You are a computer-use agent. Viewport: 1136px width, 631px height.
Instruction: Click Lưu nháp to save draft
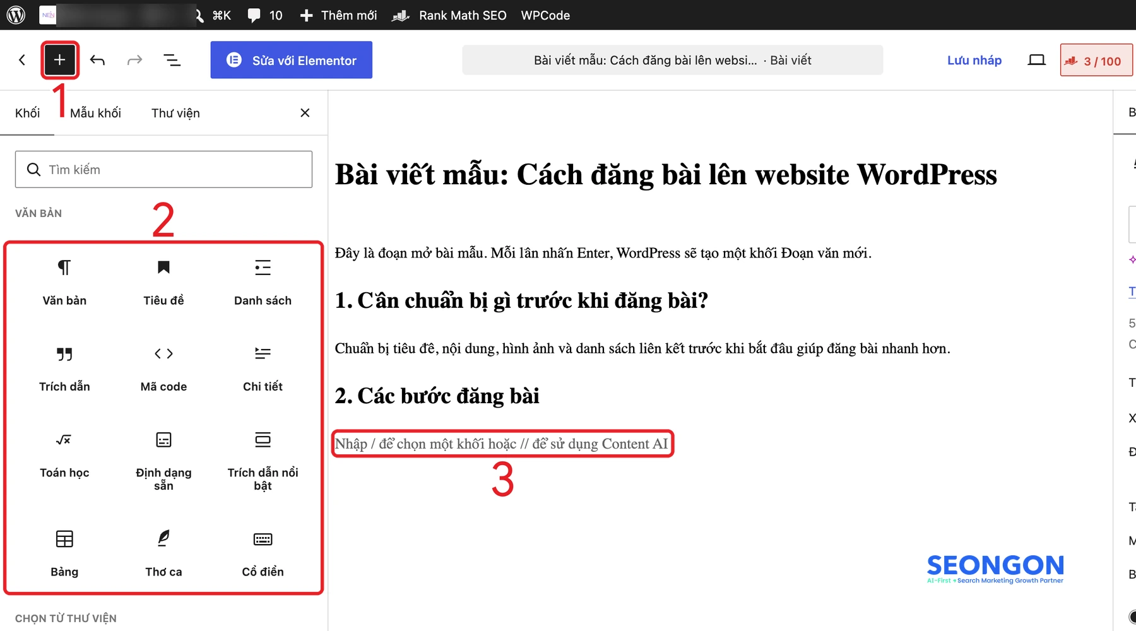(x=974, y=60)
